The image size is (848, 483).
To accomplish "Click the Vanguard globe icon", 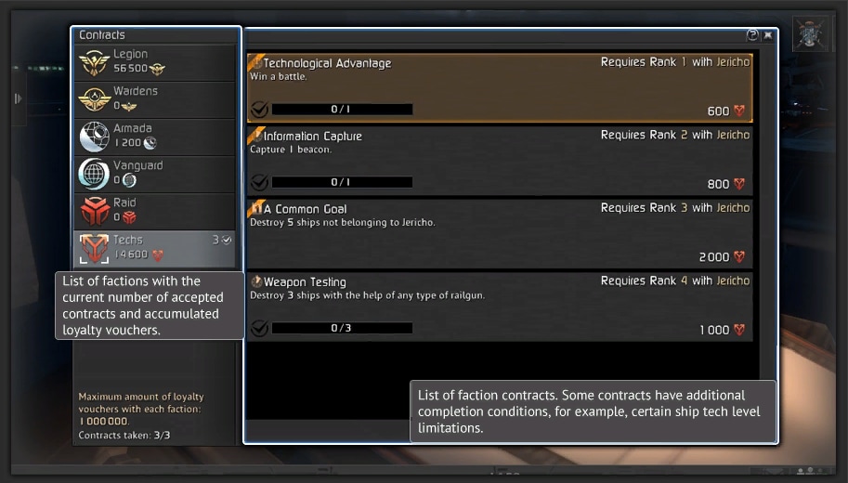I will 94,174.
